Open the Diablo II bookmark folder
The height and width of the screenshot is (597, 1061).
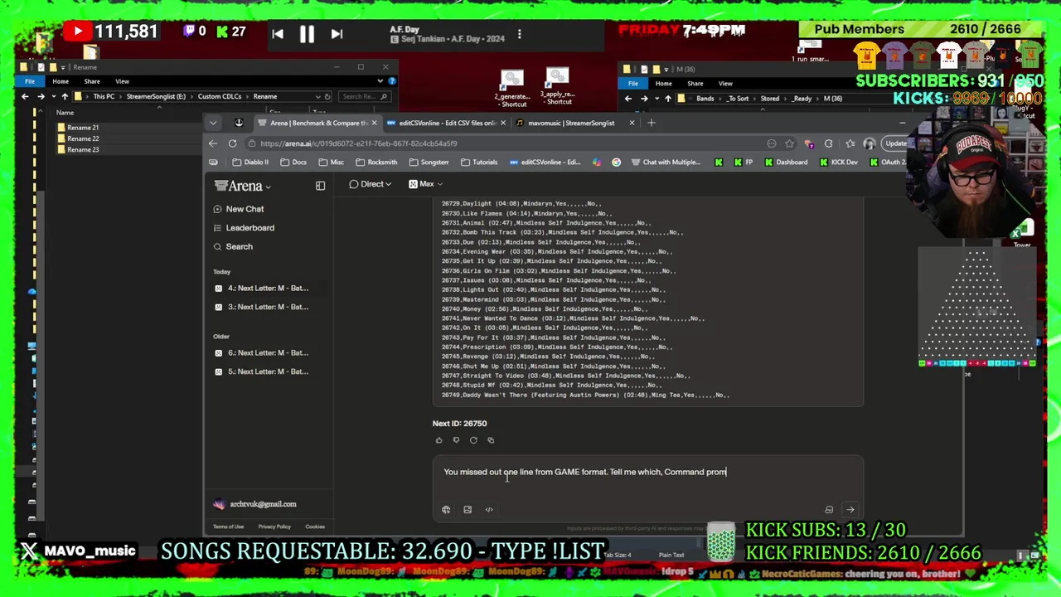[x=250, y=163]
